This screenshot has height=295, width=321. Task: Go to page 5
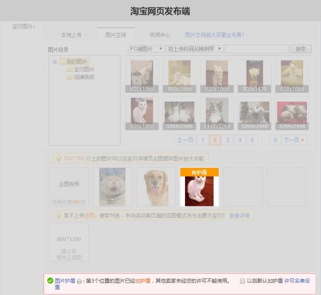pyautogui.click(x=252, y=140)
